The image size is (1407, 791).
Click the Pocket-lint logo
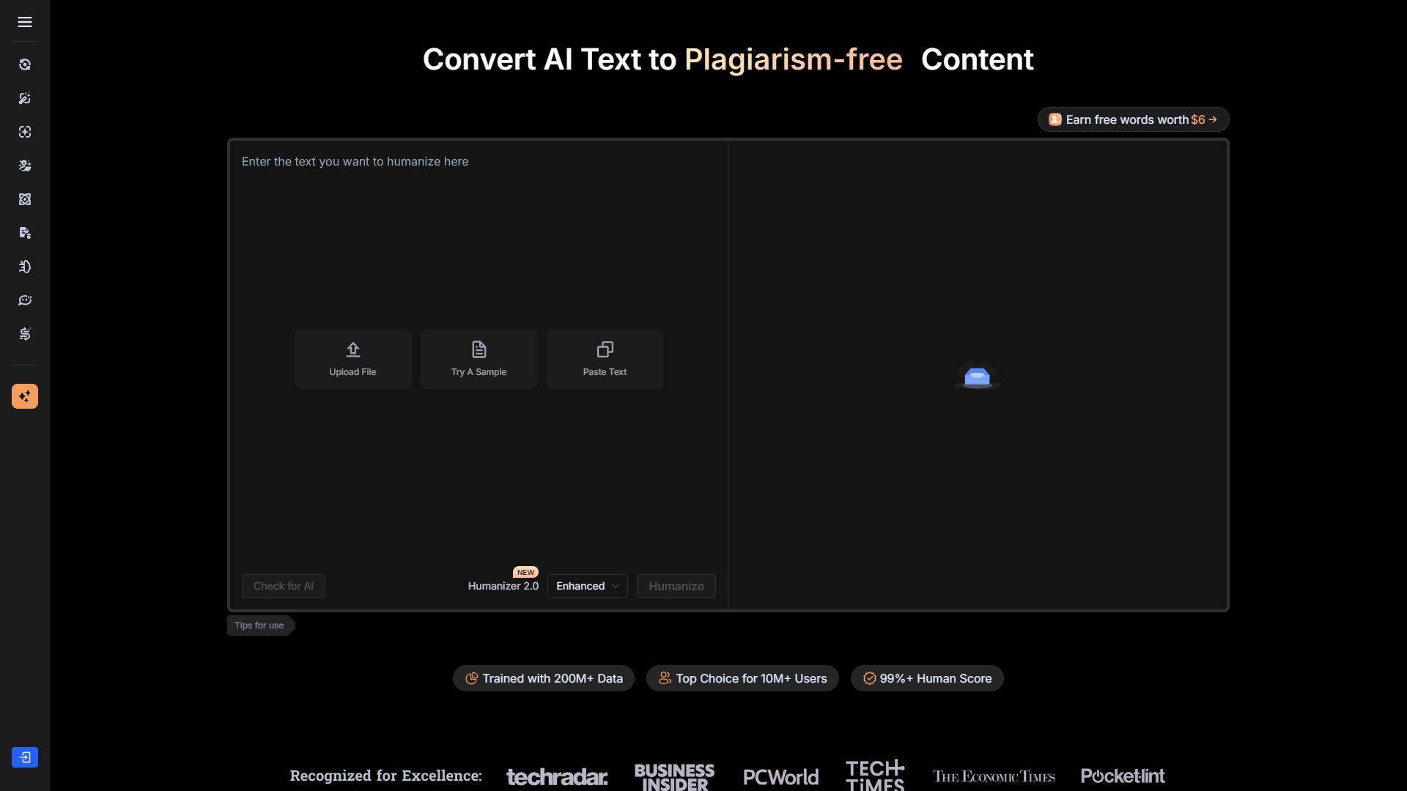tap(1123, 776)
